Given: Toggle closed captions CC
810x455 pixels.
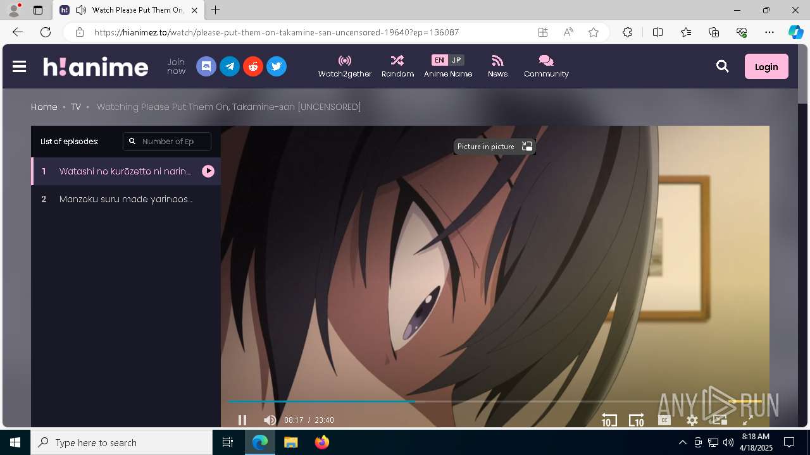Looking at the screenshot, I should (664, 420).
